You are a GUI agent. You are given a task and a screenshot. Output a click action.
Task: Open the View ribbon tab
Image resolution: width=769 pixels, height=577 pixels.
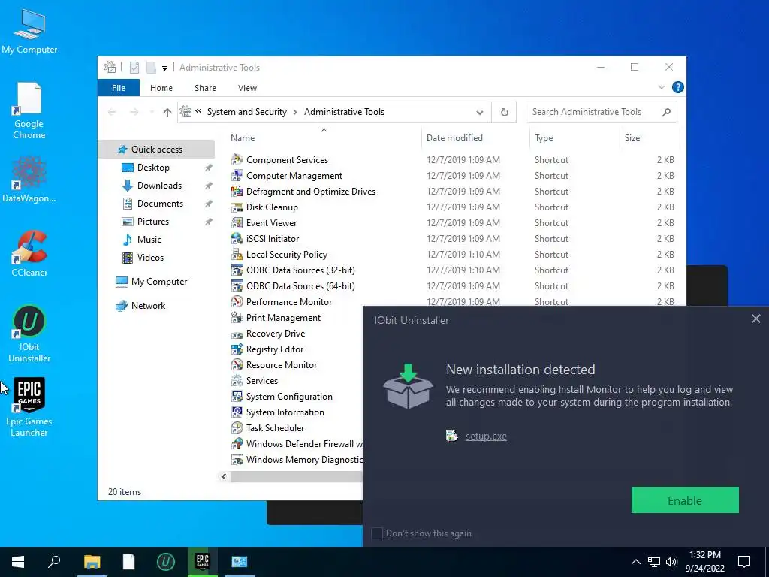coord(247,88)
